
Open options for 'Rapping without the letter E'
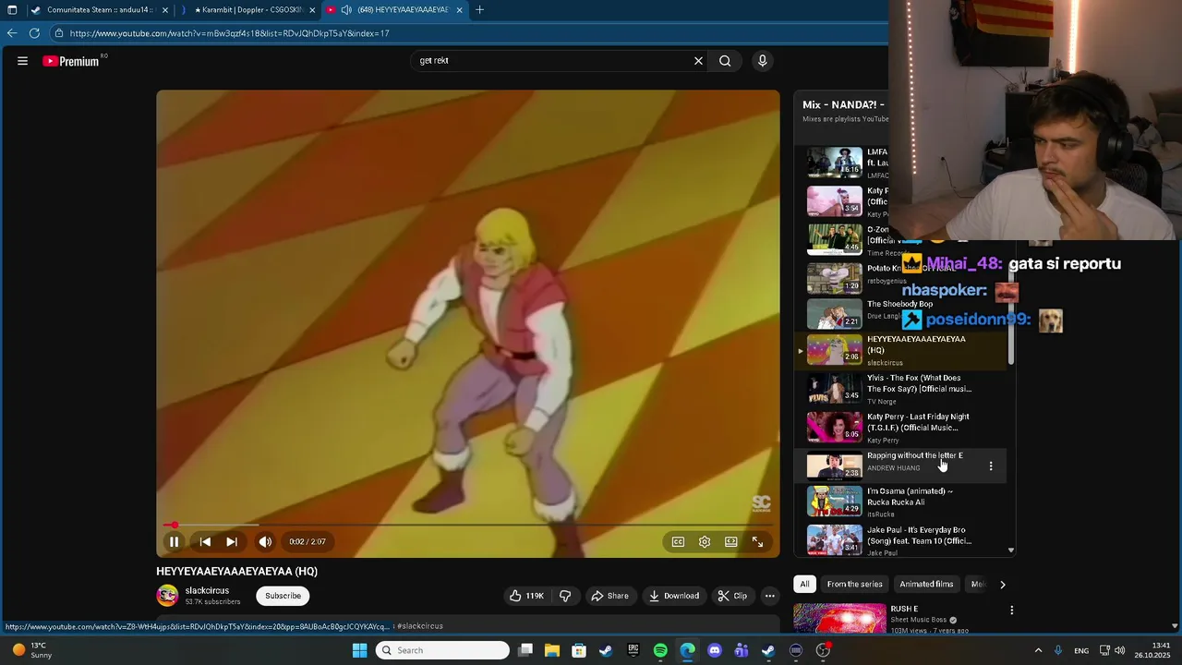coord(991,466)
